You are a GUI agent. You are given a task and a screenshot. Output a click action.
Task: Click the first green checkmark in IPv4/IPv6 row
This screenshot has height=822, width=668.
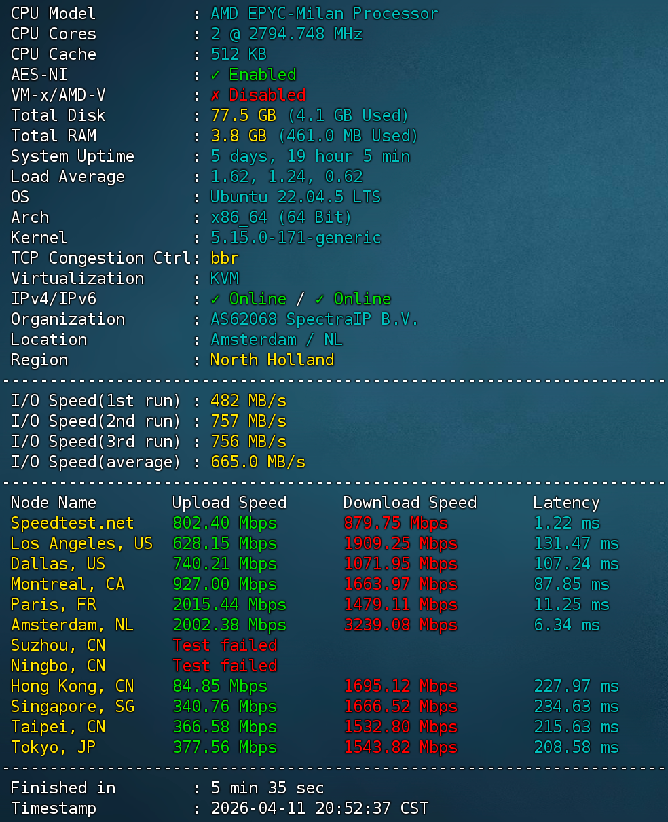click(216, 299)
